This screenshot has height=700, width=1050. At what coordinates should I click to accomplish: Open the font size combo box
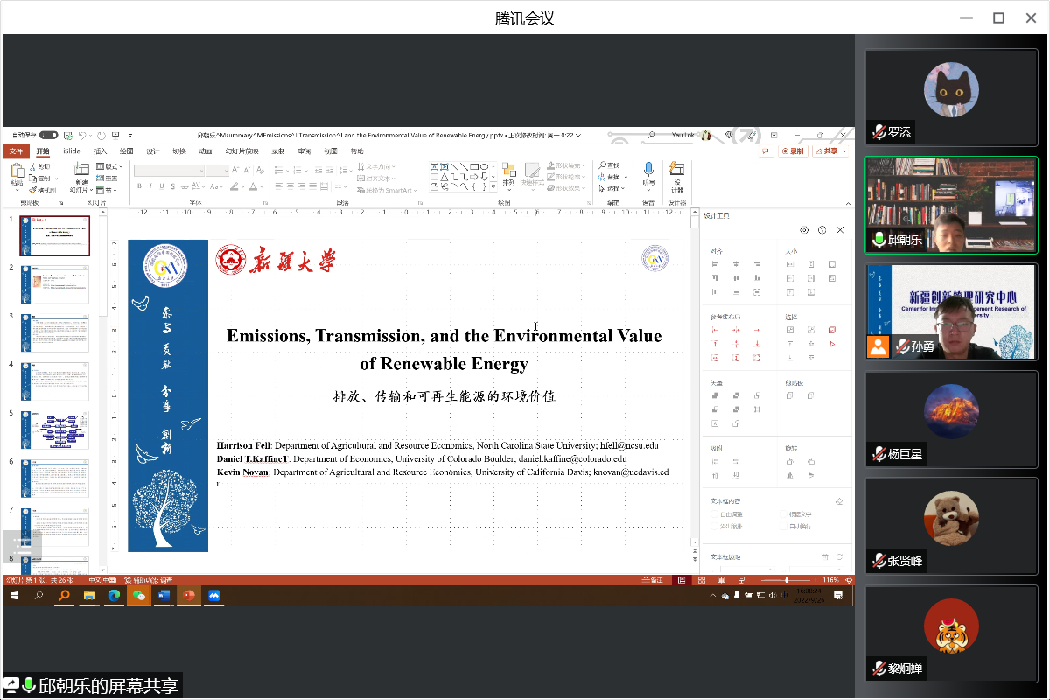217,171
